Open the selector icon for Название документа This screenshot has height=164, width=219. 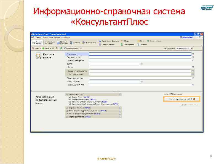coord(193,71)
